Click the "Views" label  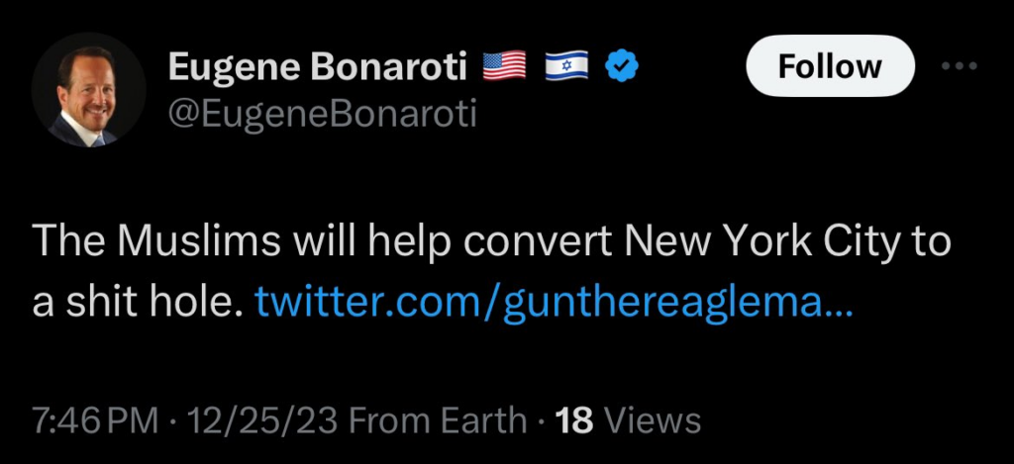653,420
